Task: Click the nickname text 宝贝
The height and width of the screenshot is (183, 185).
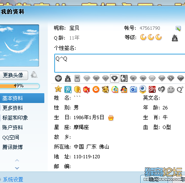Action: 74,28
